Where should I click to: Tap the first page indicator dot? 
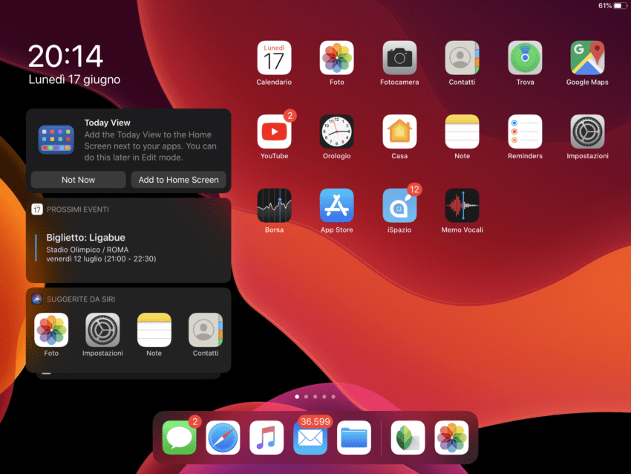pos(297,397)
